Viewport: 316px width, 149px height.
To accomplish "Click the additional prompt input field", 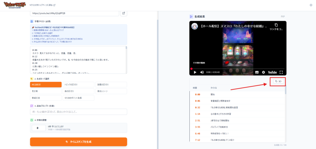I will coord(78,111).
